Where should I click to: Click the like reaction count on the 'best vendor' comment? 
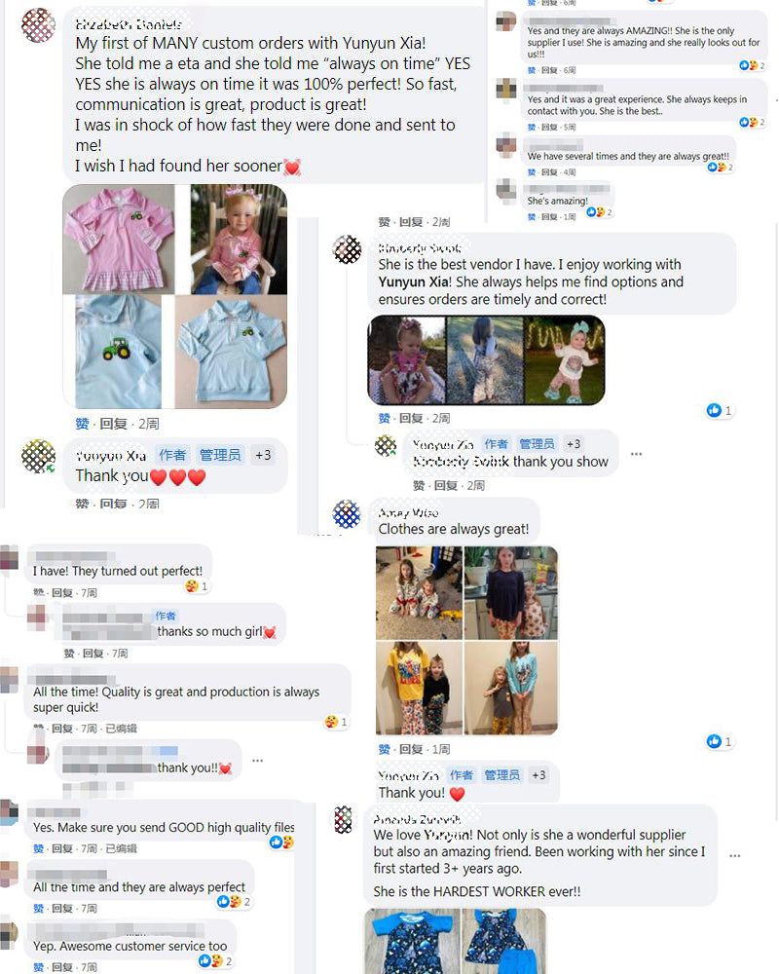pos(720,411)
